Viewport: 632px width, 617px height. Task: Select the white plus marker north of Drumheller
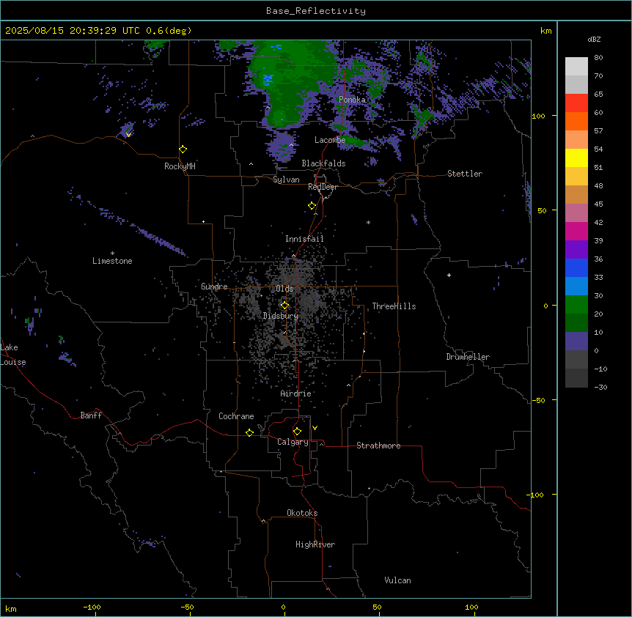pyautogui.click(x=449, y=275)
